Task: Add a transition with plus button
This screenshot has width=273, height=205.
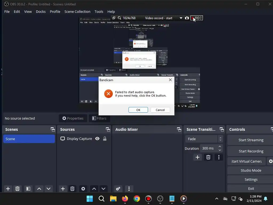Action: pyautogui.click(x=198, y=157)
